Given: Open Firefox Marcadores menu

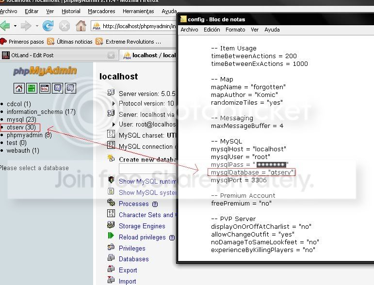Looking at the screenshot, I should point(101,11).
